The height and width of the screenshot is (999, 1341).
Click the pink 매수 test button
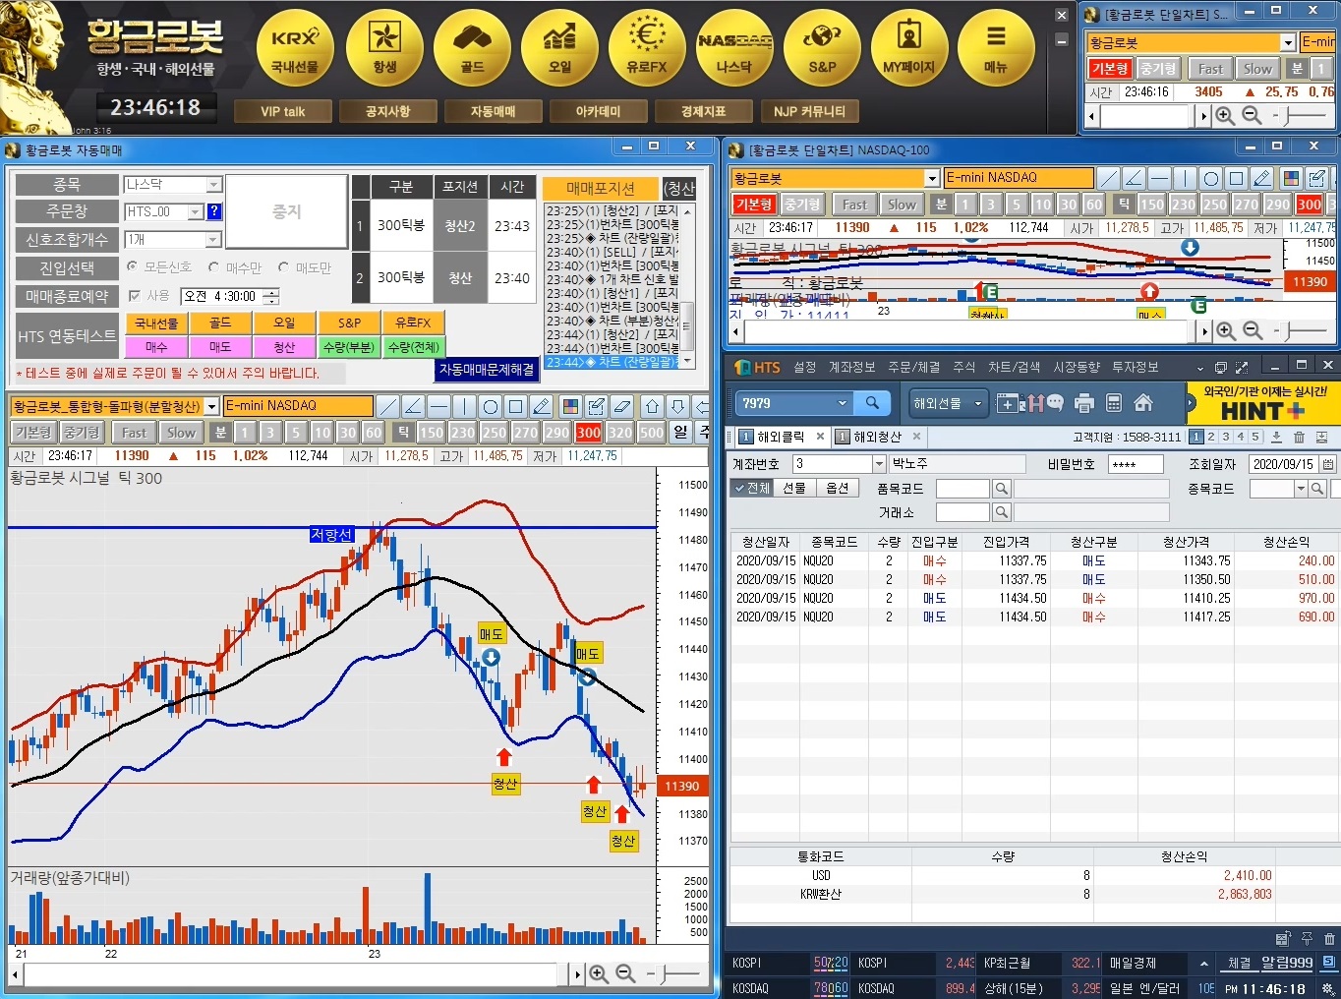click(x=156, y=347)
